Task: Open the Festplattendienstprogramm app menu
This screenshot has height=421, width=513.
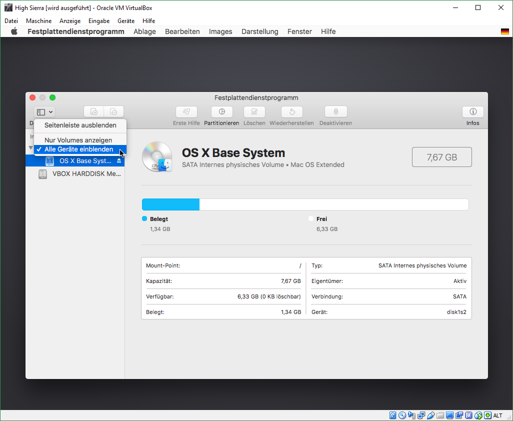Action: [x=76, y=31]
